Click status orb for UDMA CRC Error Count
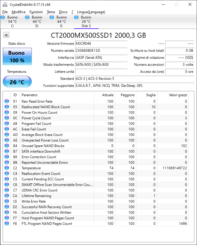The width and height of the screenshot is (197, 245). point(7,190)
